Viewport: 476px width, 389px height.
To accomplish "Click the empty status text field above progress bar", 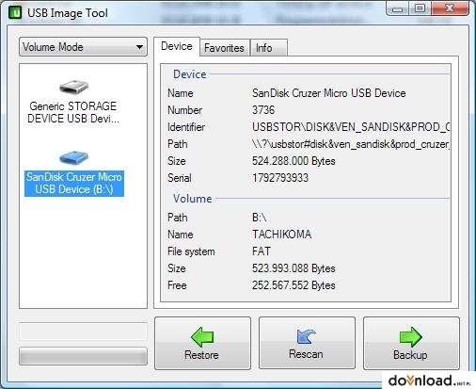I will click(x=83, y=332).
